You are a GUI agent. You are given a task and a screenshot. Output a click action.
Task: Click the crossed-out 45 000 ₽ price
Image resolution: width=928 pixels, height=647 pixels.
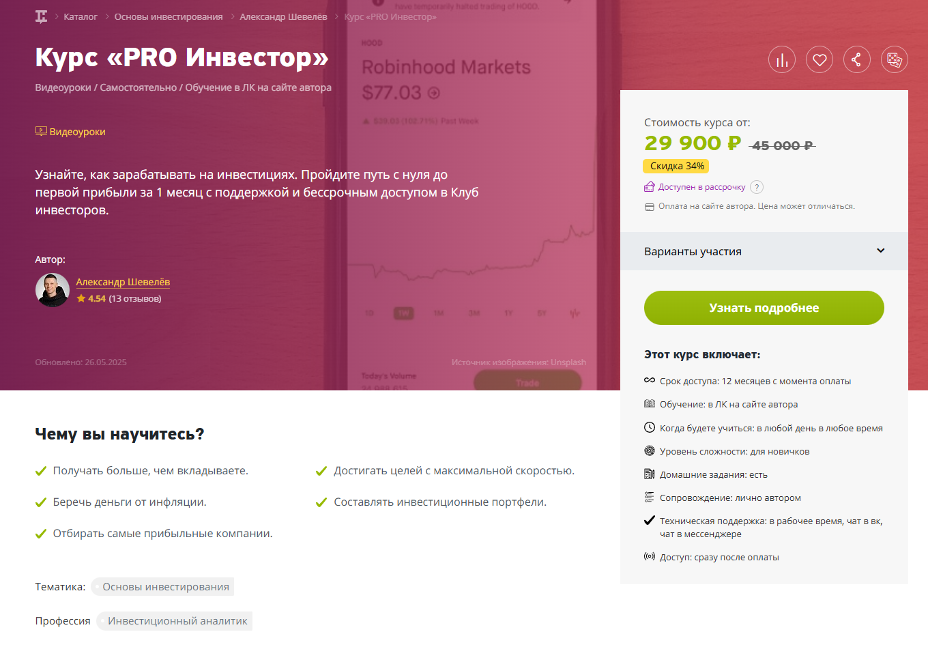point(782,145)
